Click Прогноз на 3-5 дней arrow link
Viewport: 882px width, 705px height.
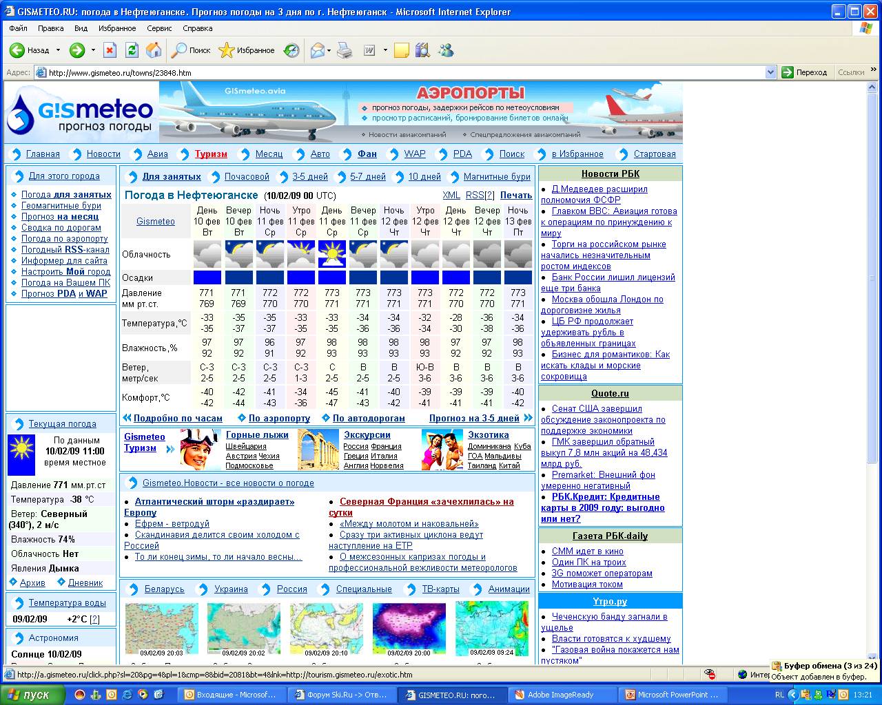[x=481, y=418]
